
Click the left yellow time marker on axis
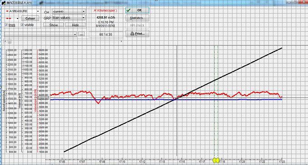tap(215, 160)
